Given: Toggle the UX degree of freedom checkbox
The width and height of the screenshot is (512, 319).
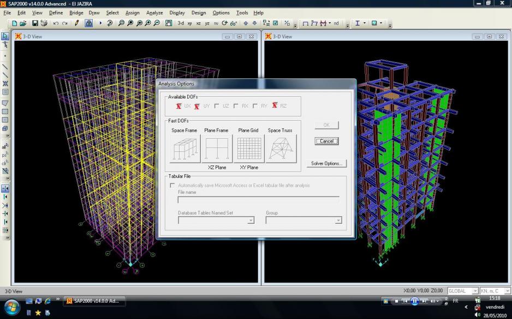Looking at the screenshot, I should (178, 106).
